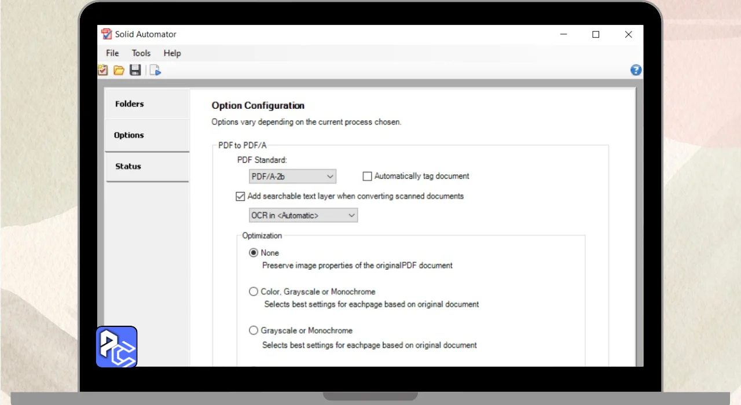Expand the PDF/A-2b standard dropdown
The width and height of the screenshot is (741, 405).
(292, 176)
